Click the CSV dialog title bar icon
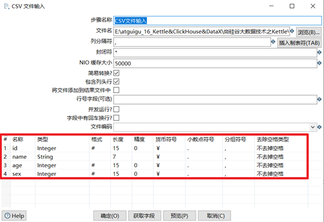This screenshot has height=222, width=324. pos(6,6)
